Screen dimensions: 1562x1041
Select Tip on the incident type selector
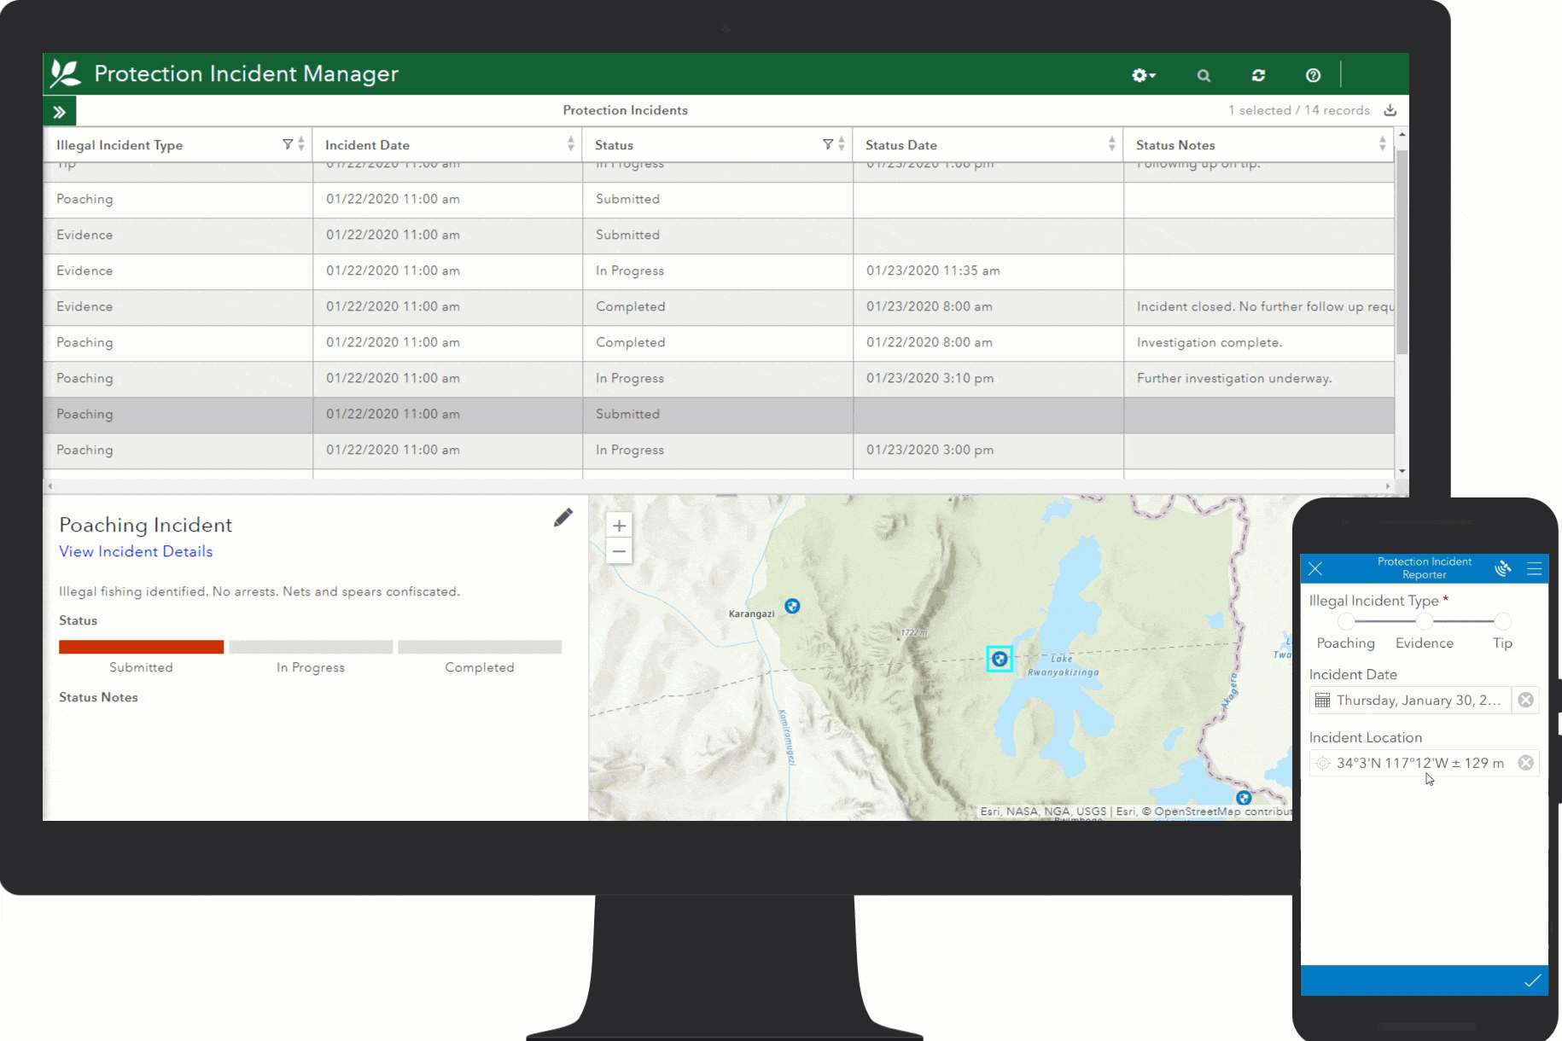pyautogui.click(x=1501, y=621)
